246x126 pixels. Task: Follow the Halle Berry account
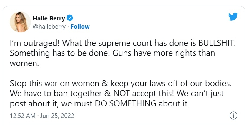[80, 27]
